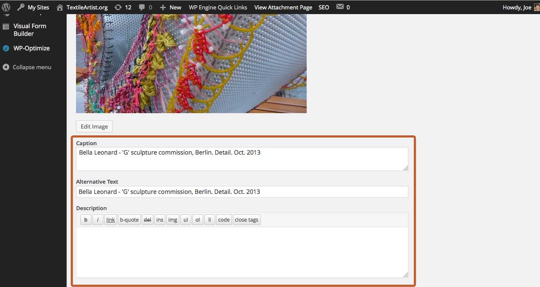Click the Visual Form Builder icon

tap(6, 26)
